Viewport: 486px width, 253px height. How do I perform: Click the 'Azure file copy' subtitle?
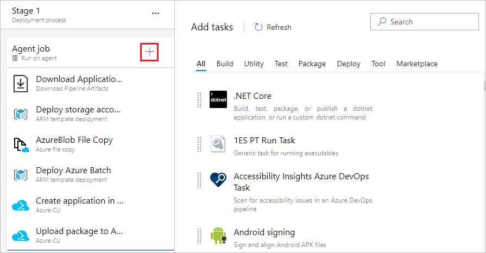[x=55, y=149]
